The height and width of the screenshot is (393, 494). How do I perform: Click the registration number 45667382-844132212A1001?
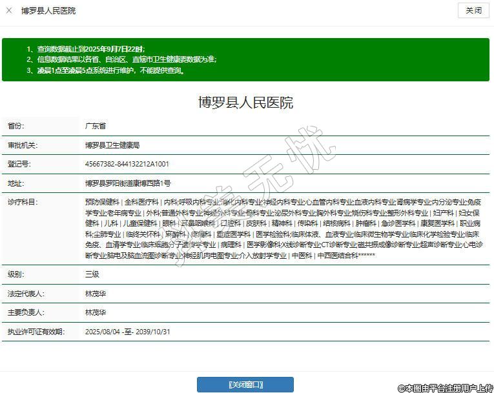pyautogui.click(x=127, y=164)
